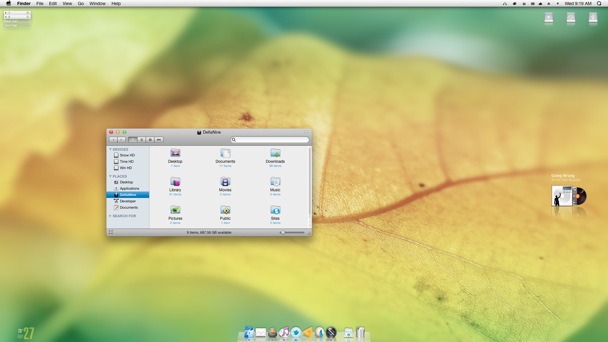Click the eject menu bar icon
The width and height of the screenshot is (608, 342).
pos(549,3)
